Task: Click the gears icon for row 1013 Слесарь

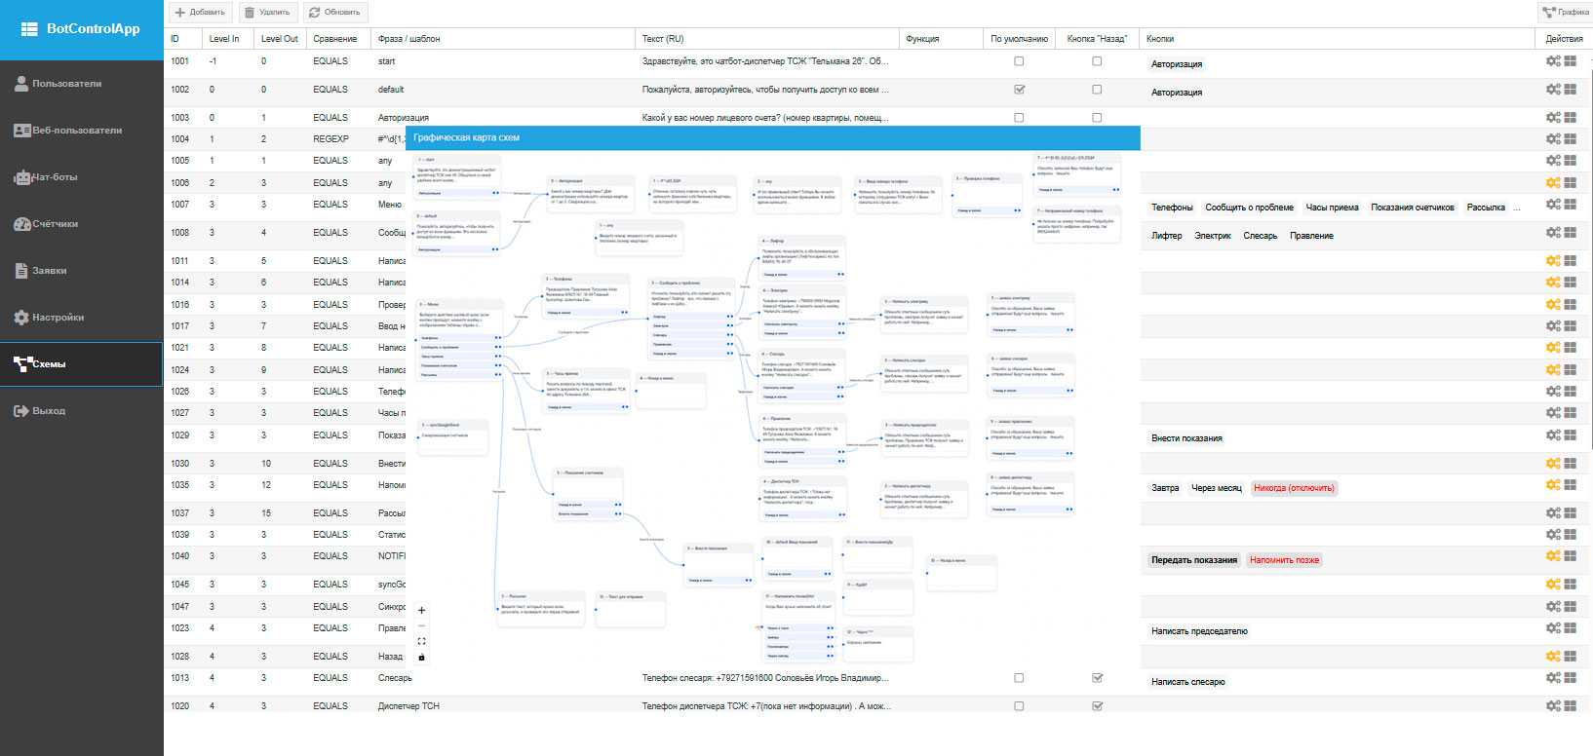Action: pos(1553,677)
